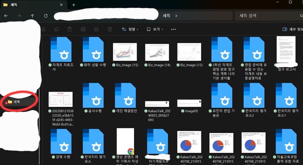Select the 세특 window tab
Viewport: 303px width, 165px height.
tap(30, 5)
